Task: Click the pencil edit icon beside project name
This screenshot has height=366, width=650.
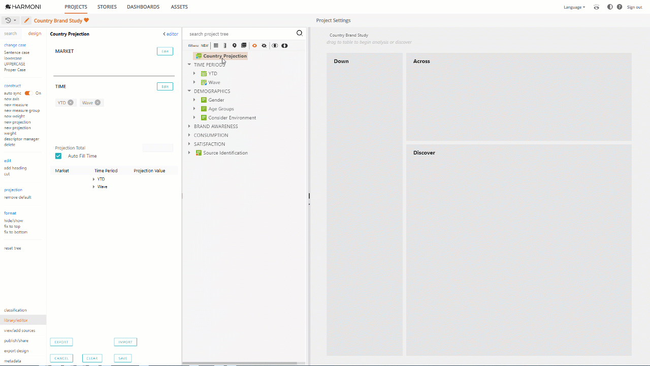Action: click(27, 20)
